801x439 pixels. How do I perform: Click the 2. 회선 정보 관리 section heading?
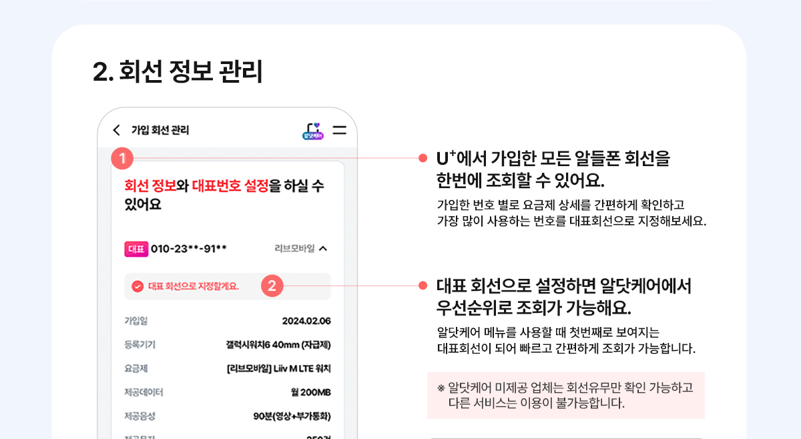178,72
